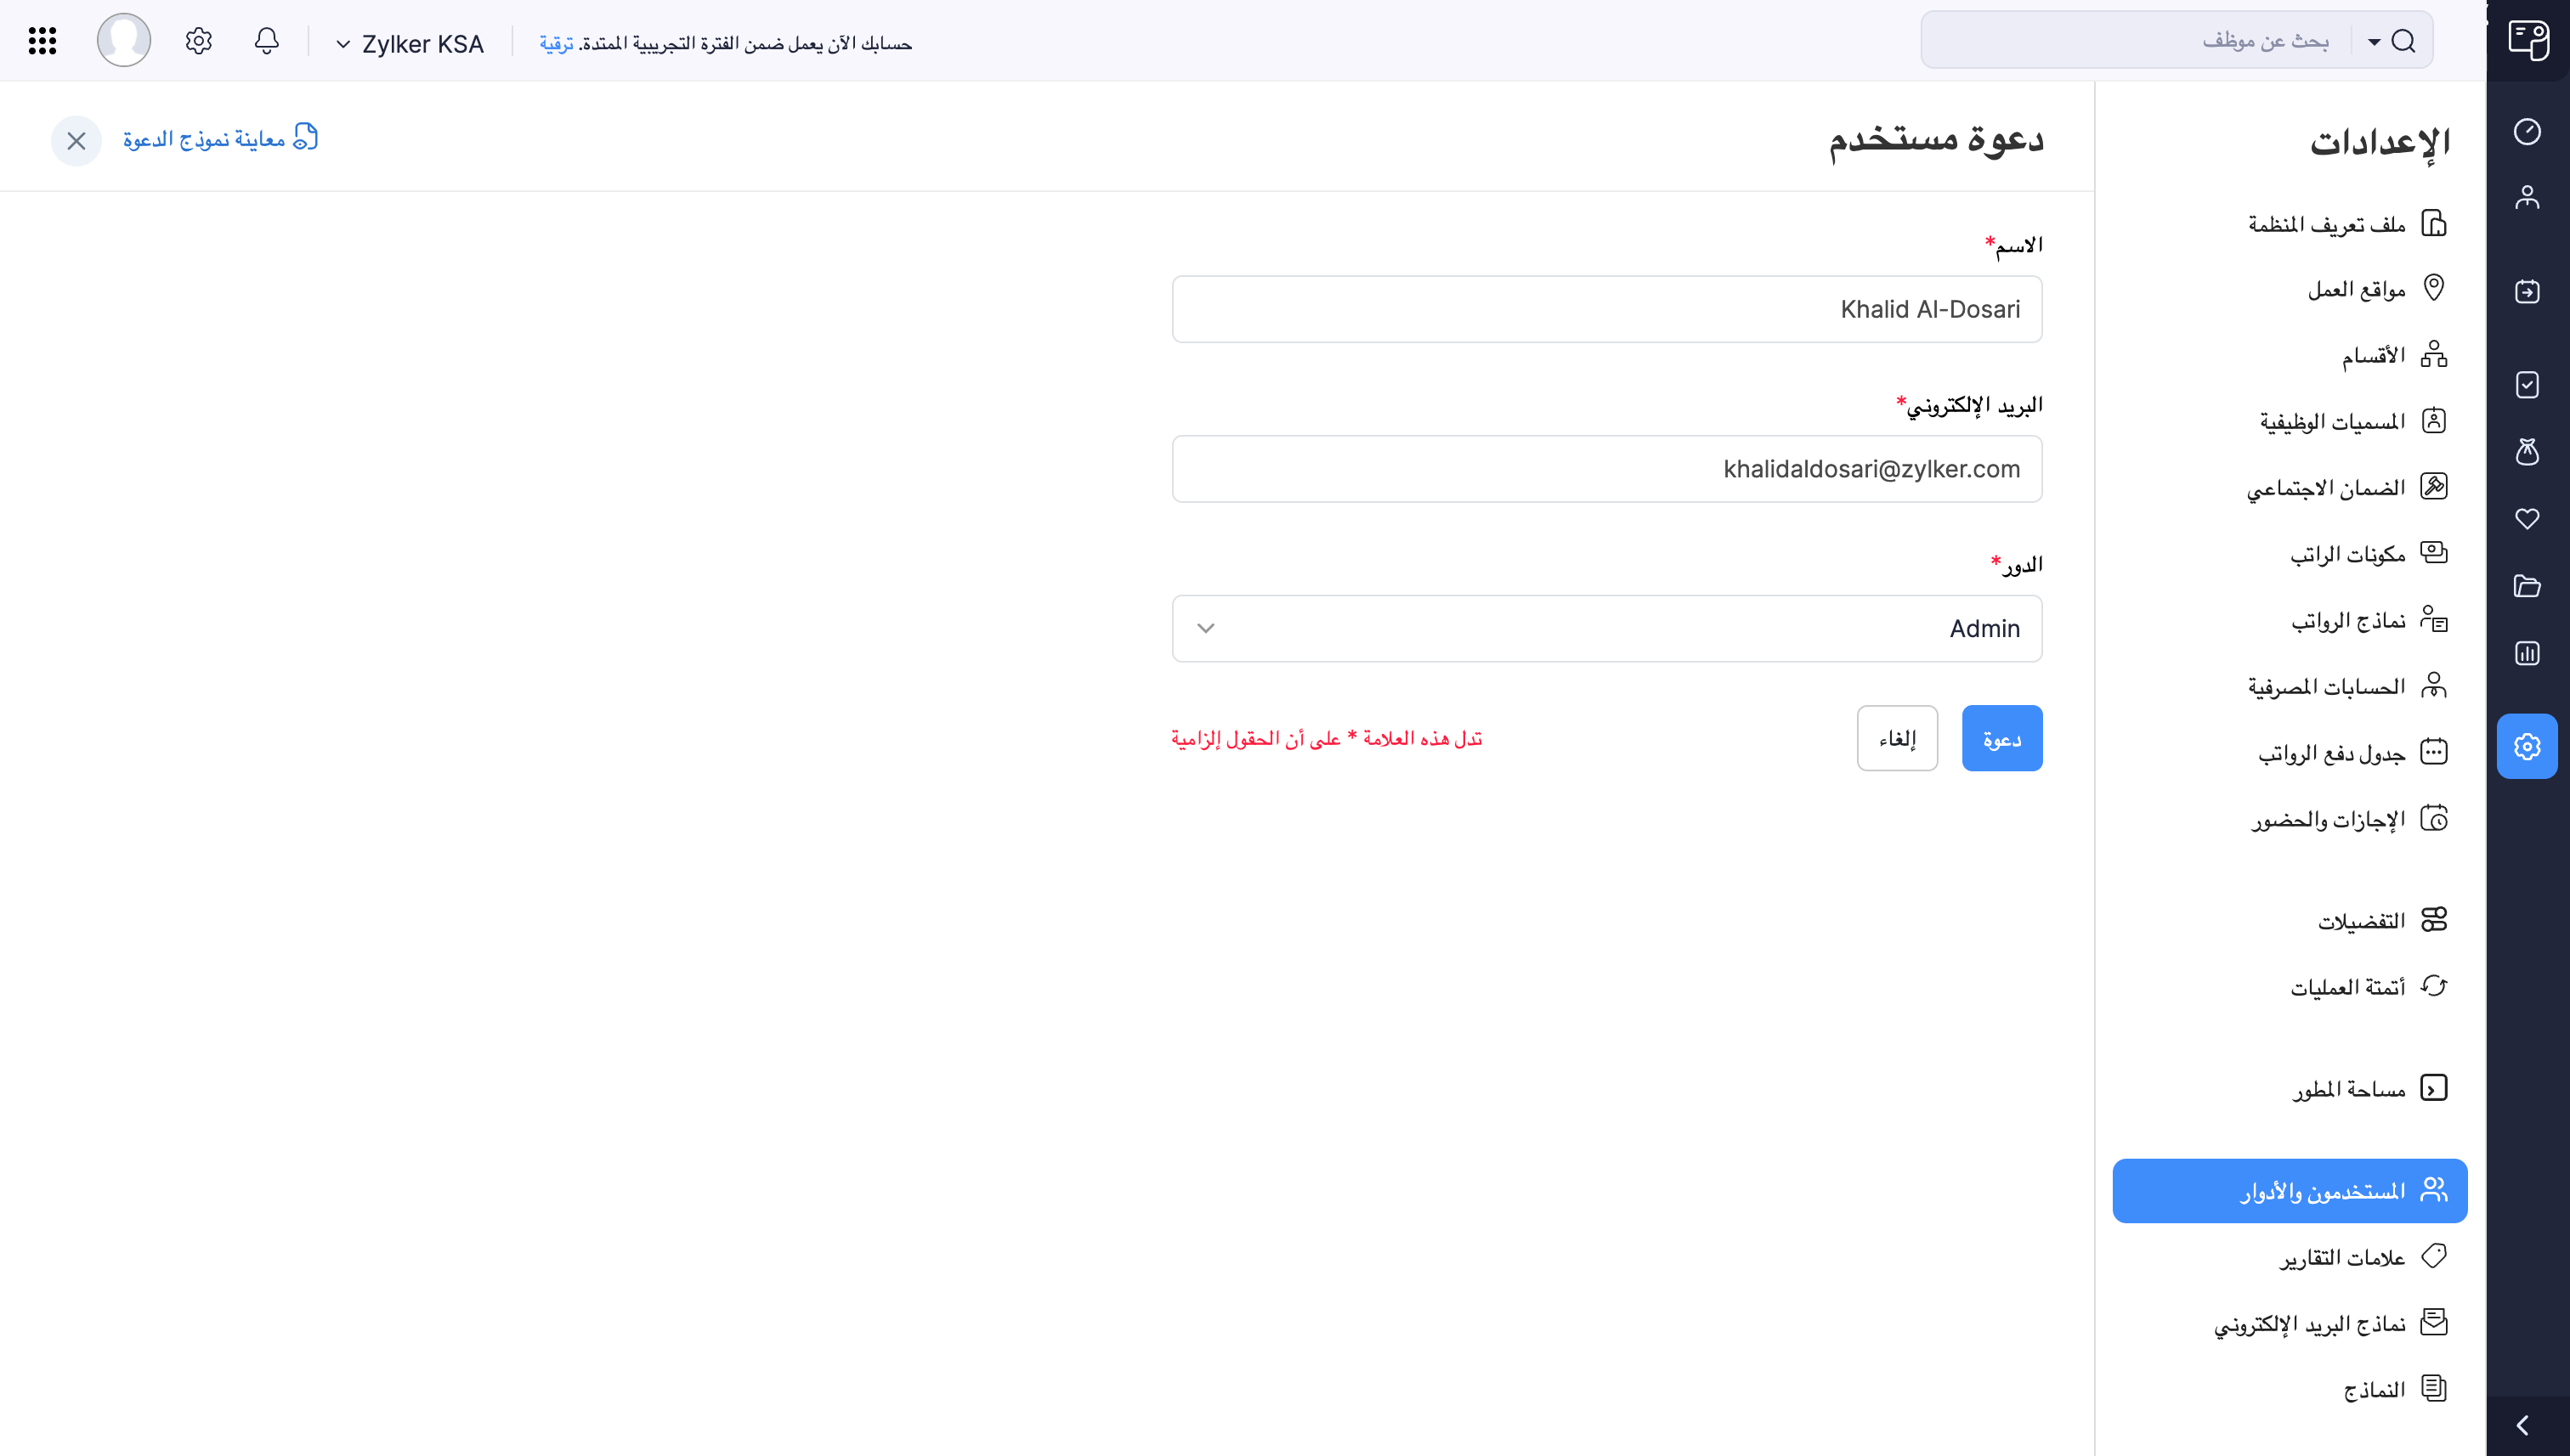Open the settings gear in top bar
Image resolution: width=2570 pixels, height=1456 pixels.
pos(198,41)
